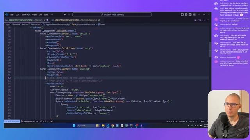The height and width of the screenshot is (140, 250).
Task: Go back with the navigation arrow
Action: click(x=65, y=15)
